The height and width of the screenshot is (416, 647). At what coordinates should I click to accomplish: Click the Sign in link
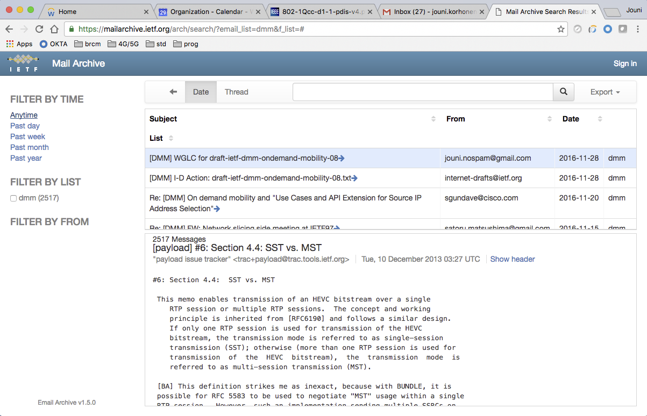pos(625,63)
